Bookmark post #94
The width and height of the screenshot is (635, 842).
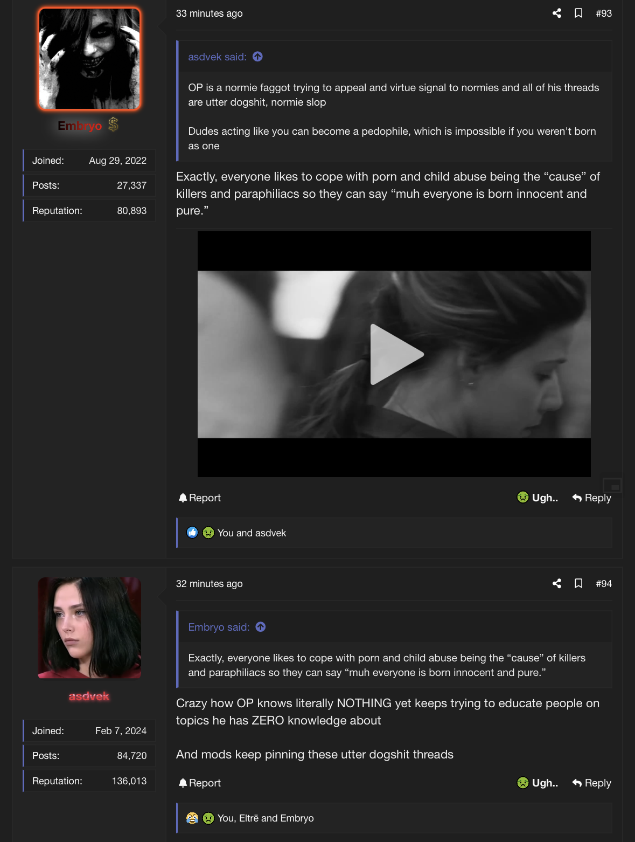coord(578,583)
